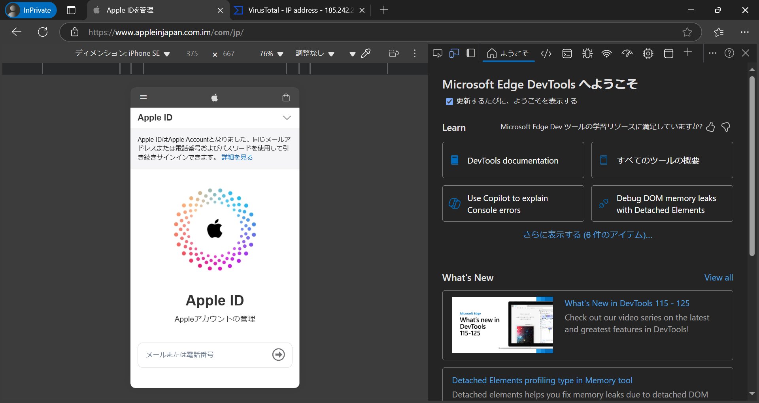Open the 調整なし throttling dropdown

315,53
